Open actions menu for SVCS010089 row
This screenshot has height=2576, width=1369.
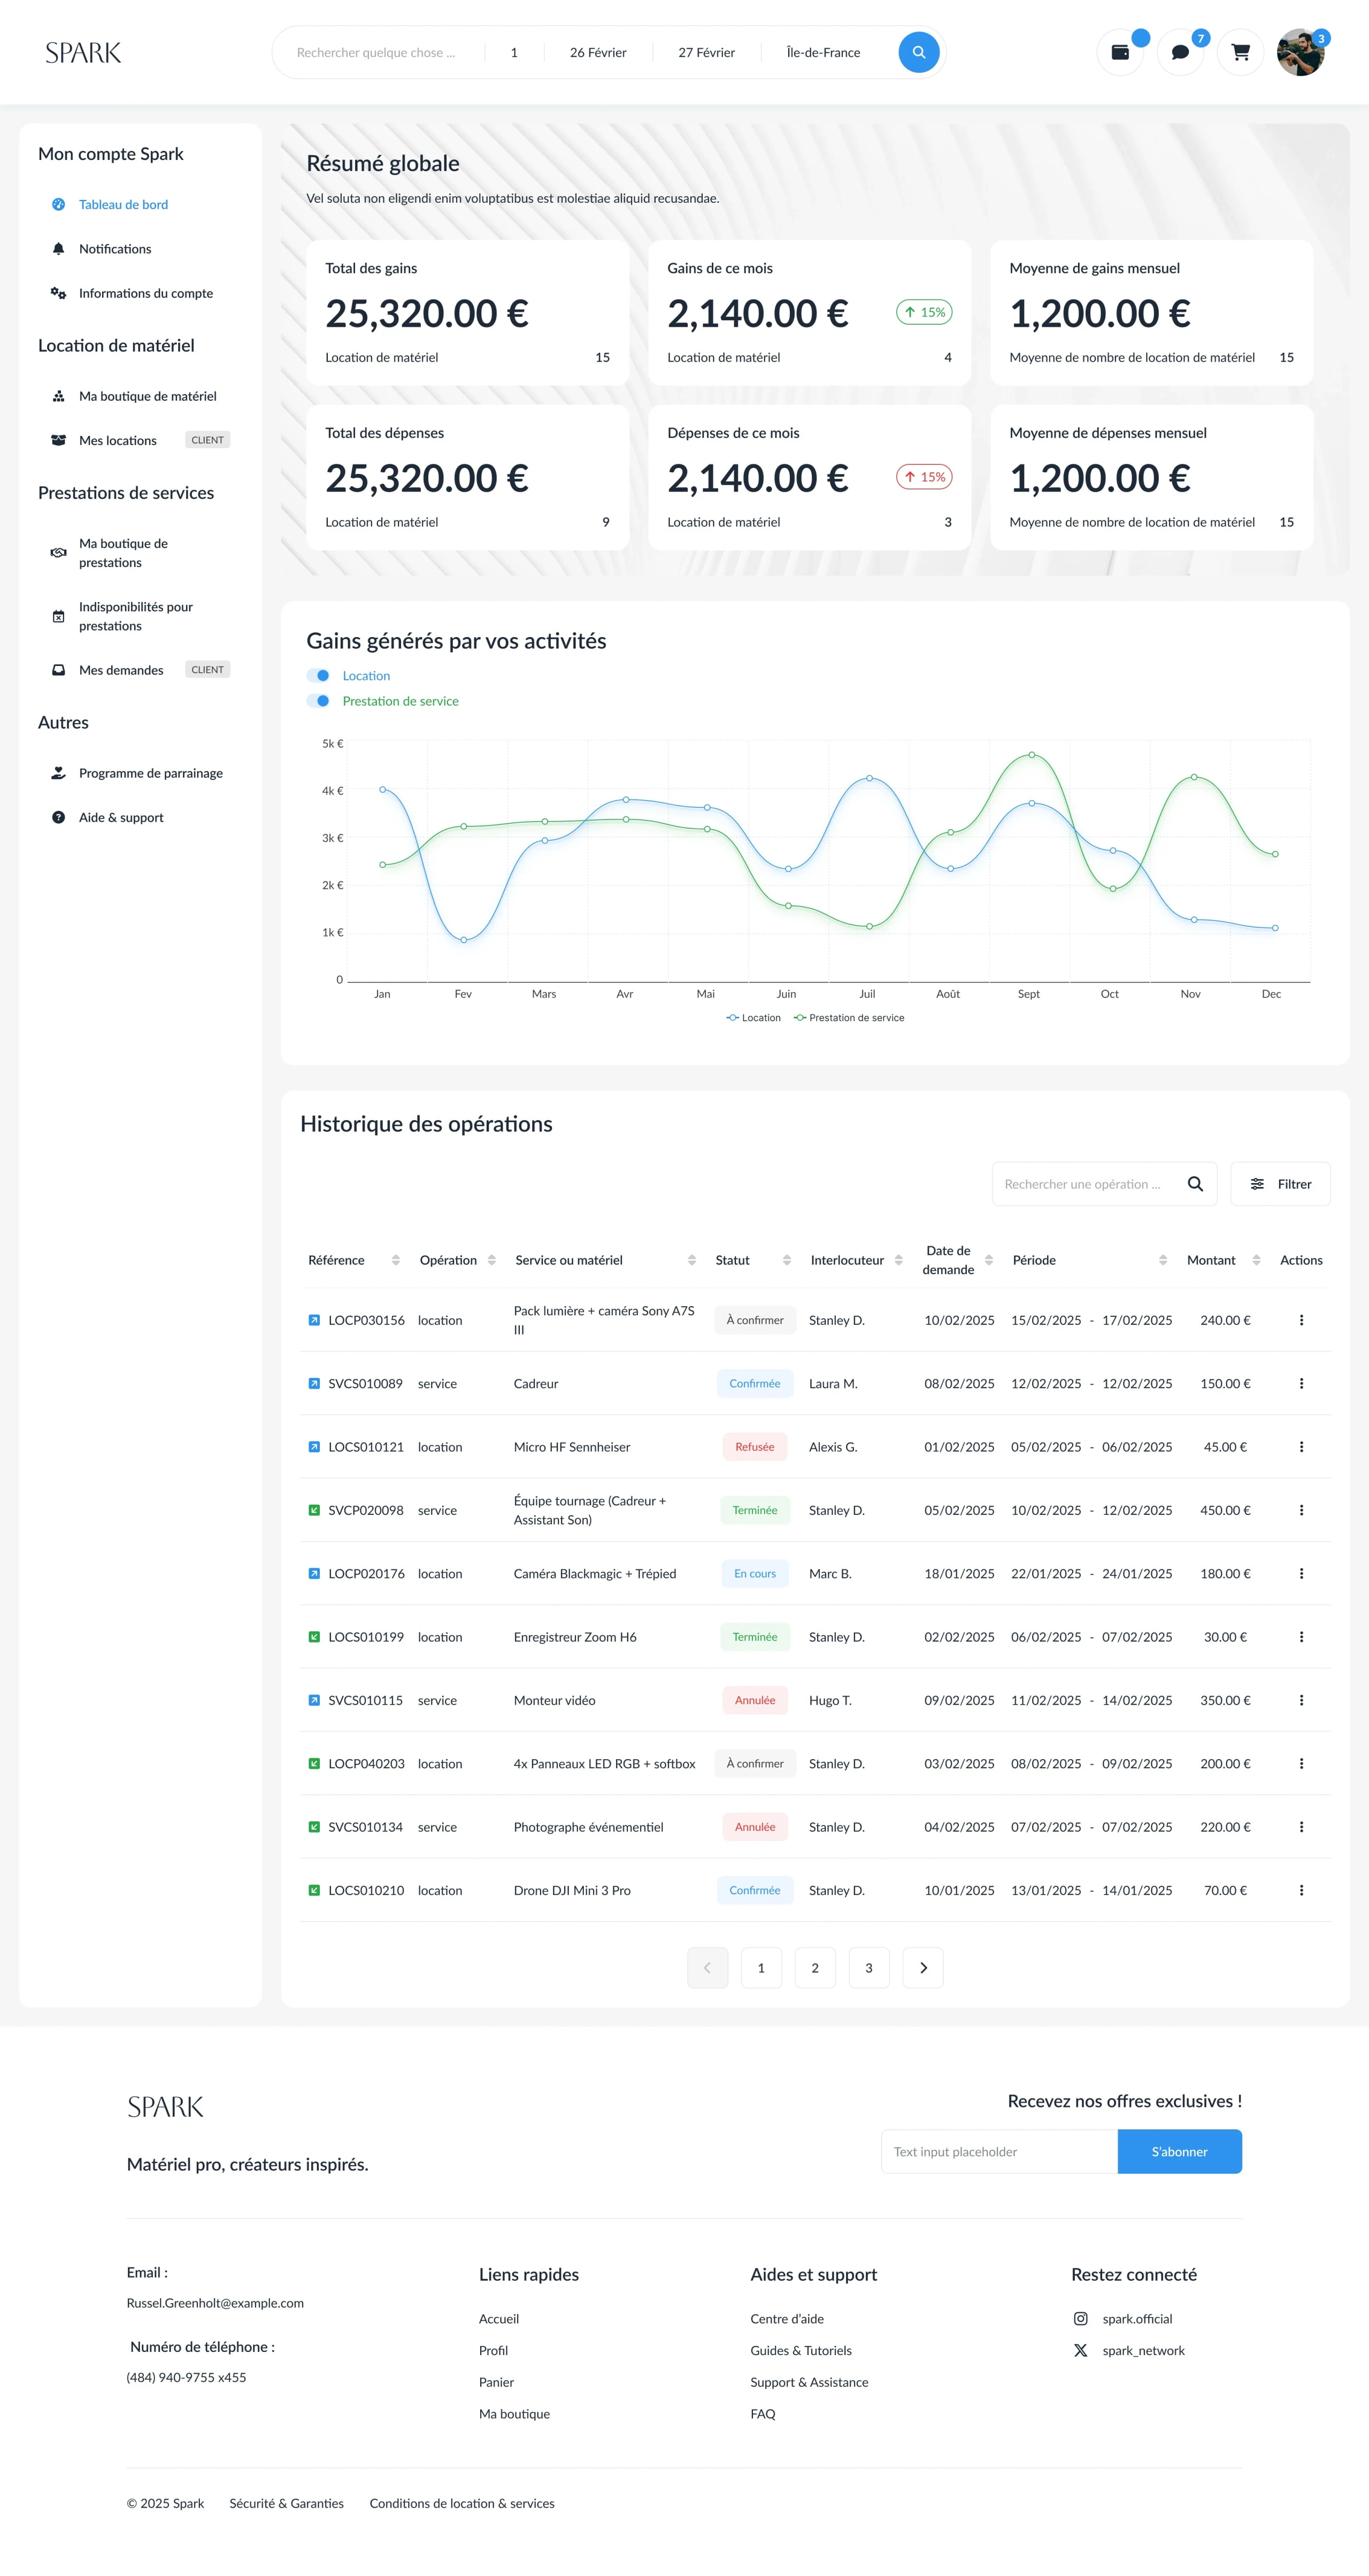[x=1301, y=1384]
